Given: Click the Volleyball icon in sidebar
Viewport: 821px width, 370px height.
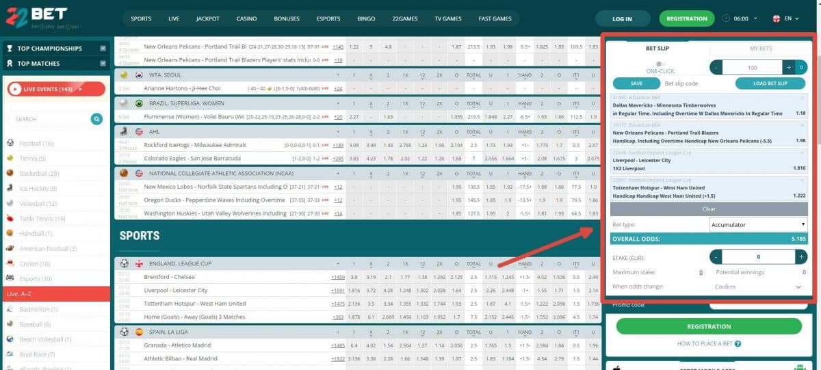Looking at the screenshot, I should click(10, 204).
